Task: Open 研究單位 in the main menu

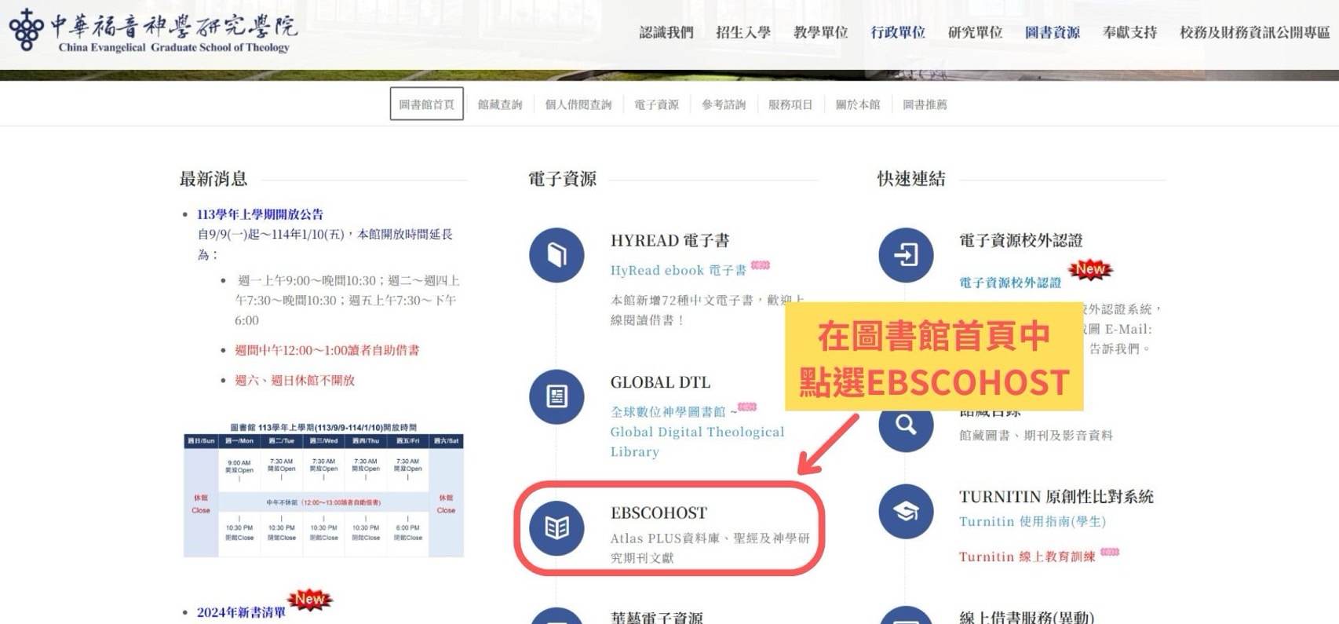Action: (x=976, y=32)
